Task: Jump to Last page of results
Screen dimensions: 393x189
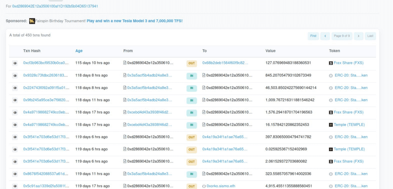Action: 370,36
